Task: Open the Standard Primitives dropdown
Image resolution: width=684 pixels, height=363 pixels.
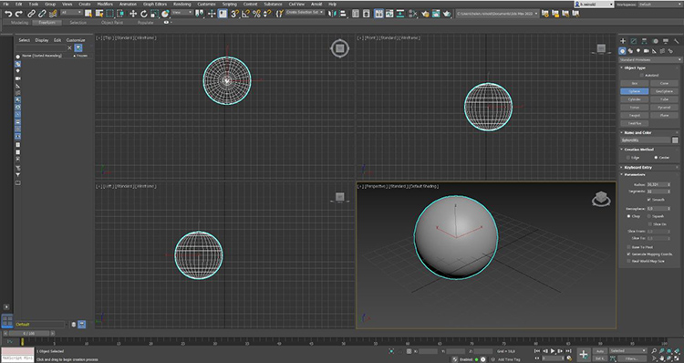Action: point(650,60)
